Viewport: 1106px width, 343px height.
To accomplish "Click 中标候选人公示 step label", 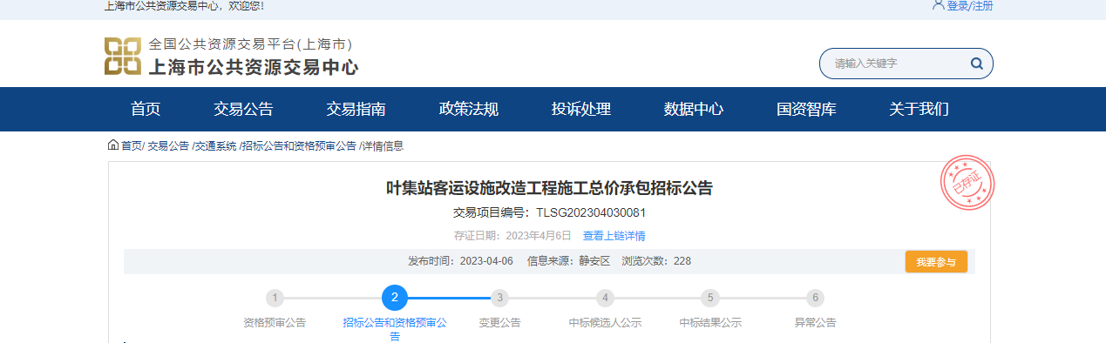I will 605,323.
